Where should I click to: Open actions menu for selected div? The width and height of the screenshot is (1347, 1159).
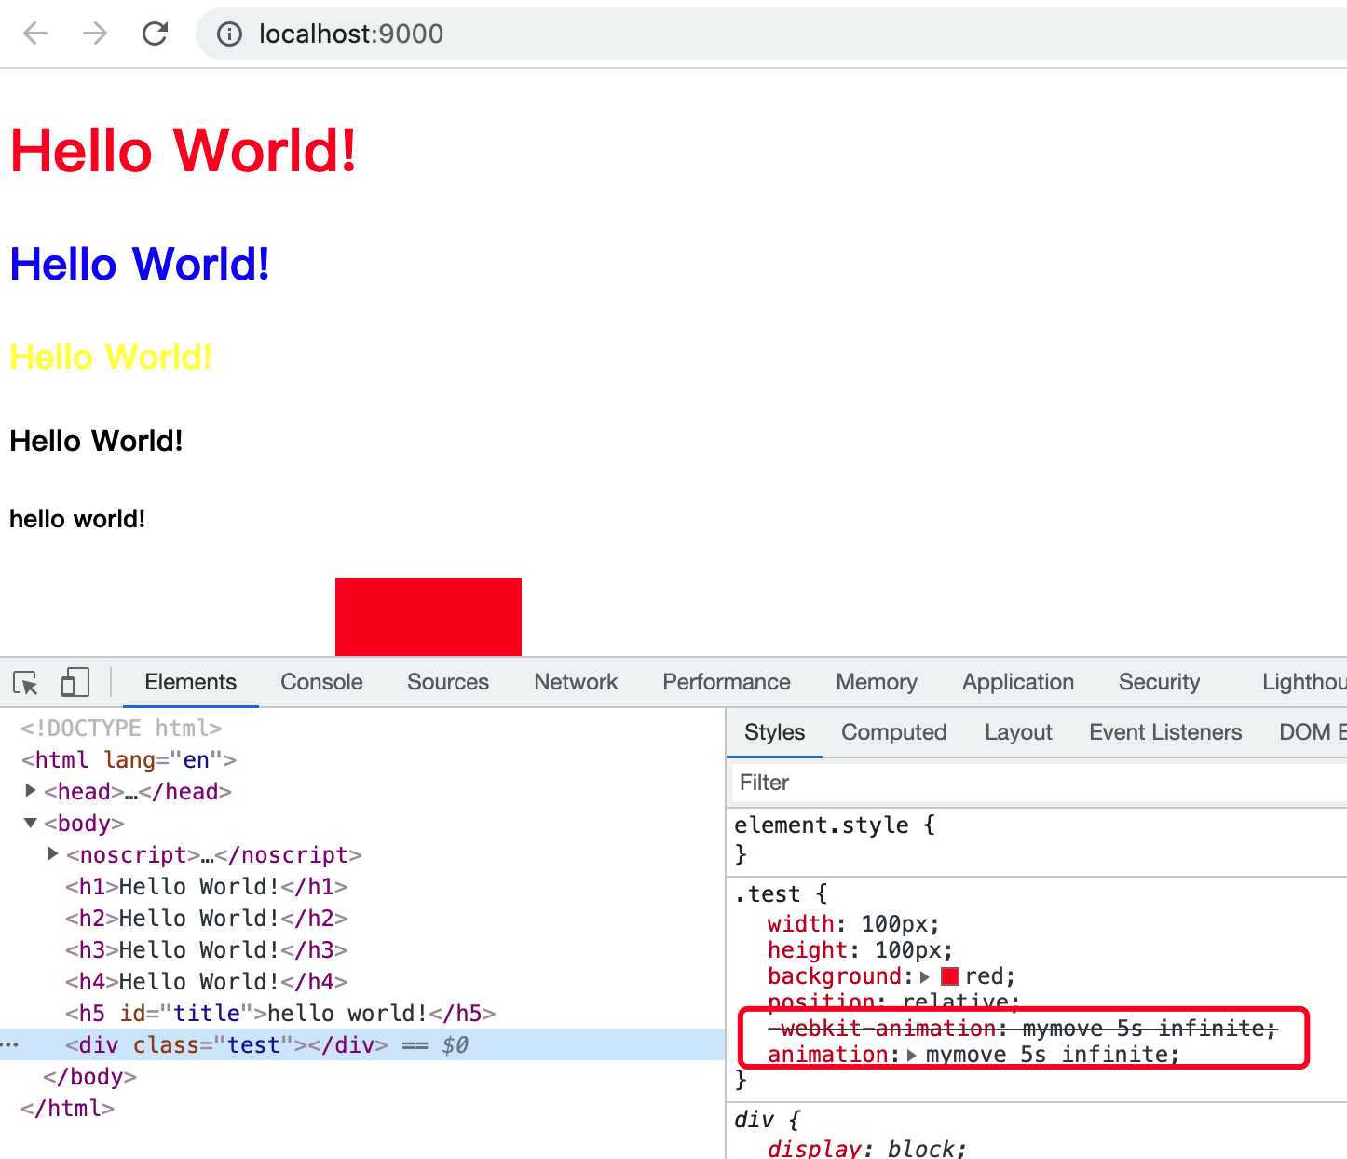pyautogui.click(x=9, y=1044)
